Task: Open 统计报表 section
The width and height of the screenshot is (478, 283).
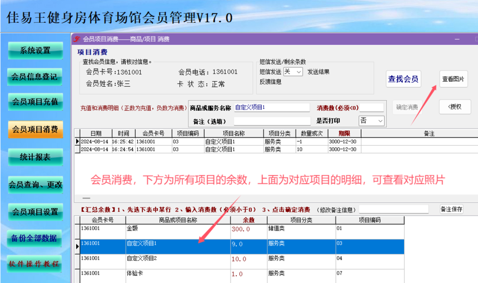Action: (35, 157)
